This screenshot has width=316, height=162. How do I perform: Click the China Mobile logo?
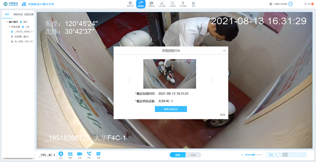pyautogui.click(x=10, y=4)
